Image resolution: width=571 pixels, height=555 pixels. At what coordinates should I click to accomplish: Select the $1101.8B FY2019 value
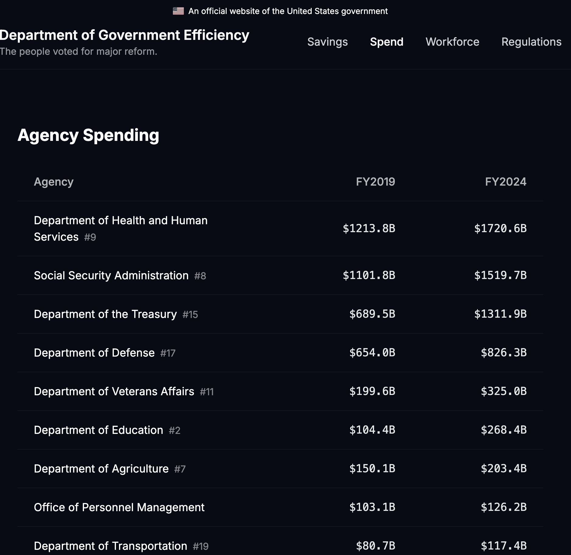(369, 275)
